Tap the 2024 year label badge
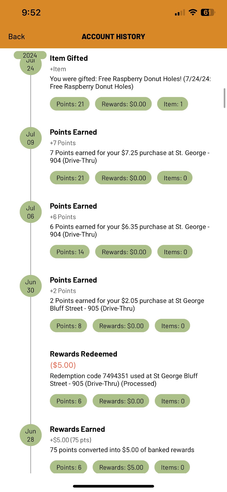This screenshot has height=492, width=227. coord(30,55)
